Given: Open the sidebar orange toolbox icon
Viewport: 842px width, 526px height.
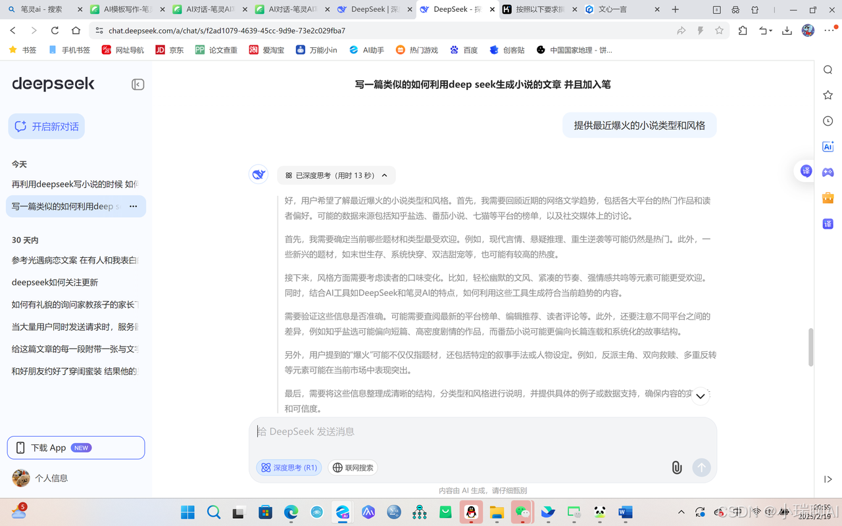Looking at the screenshot, I should 828,198.
